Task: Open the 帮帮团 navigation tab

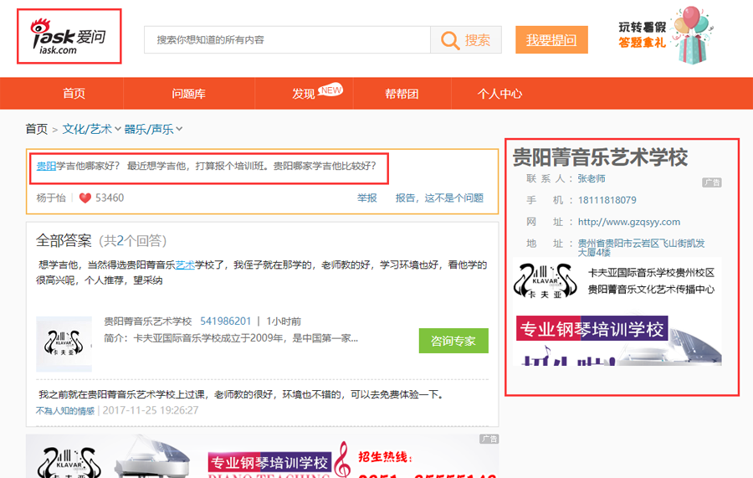Action: click(402, 94)
